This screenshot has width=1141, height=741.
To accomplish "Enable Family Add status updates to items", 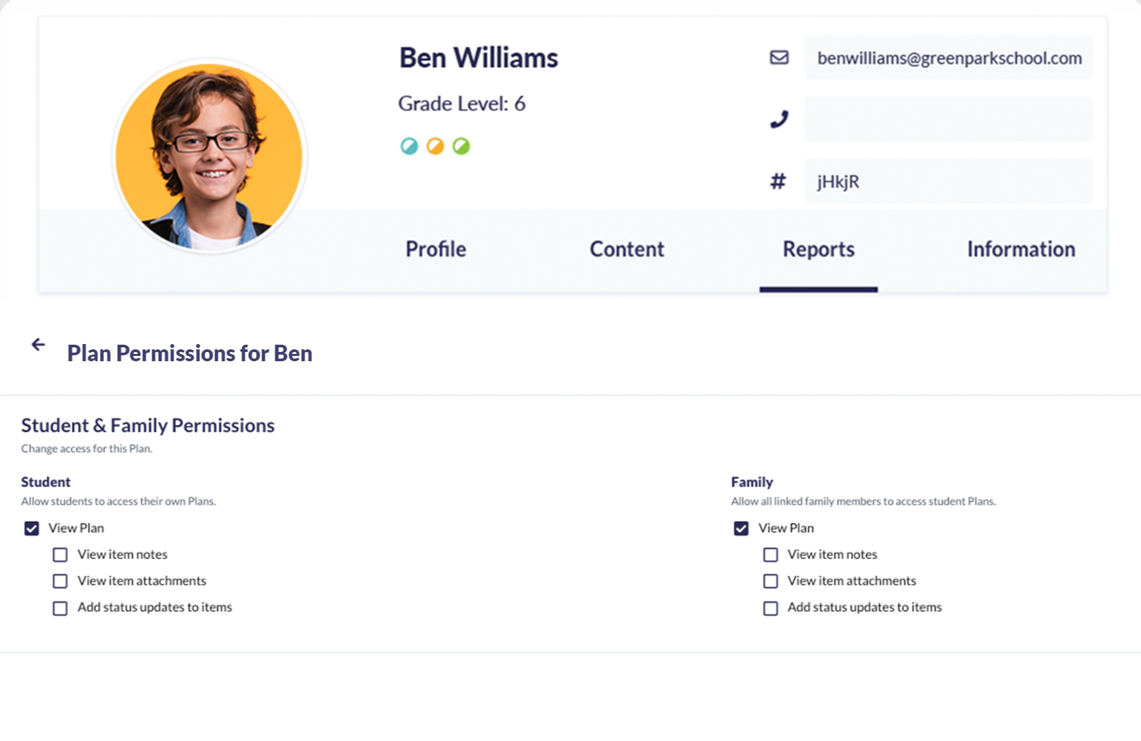I will pos(770,608).
